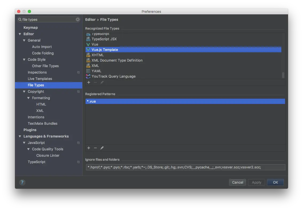The width and height of the screenshot is (303, 210).
Task: Open Live Templates settings page
Action: tap(40, 79)
